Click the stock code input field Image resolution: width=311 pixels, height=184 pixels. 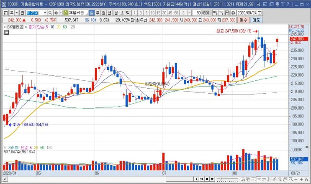coord(34,13)
